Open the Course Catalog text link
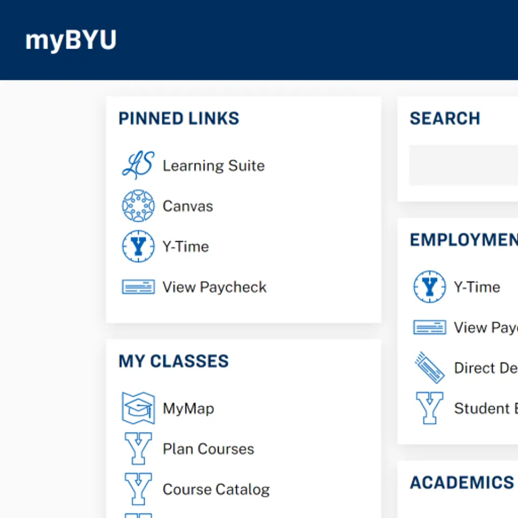The image size is (518, 518). click(x=216, y=489)
